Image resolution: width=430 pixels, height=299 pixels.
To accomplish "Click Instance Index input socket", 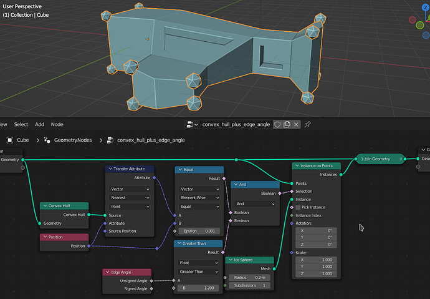I will point(292,215).
